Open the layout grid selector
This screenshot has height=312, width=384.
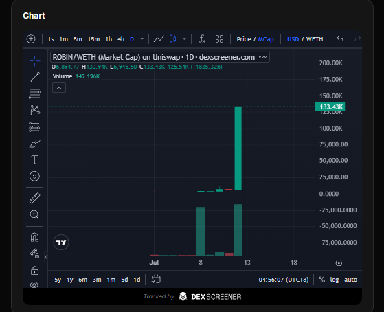(219, 39)
